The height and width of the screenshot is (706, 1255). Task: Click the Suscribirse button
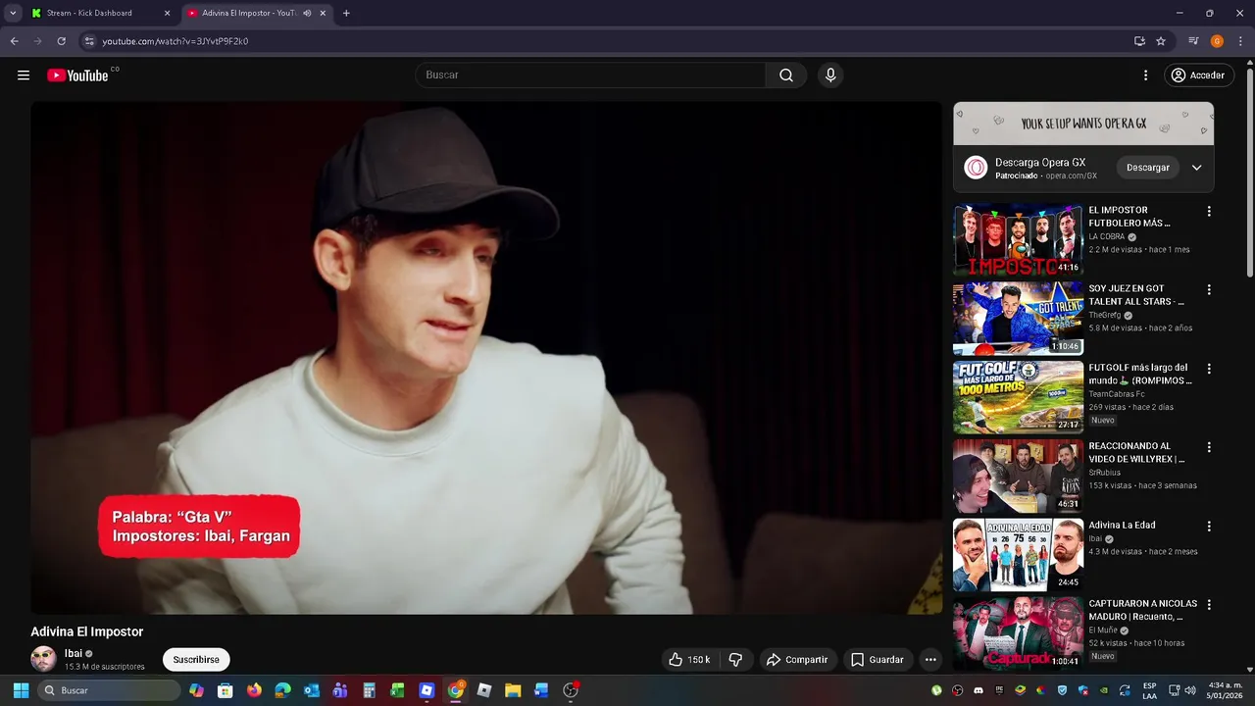196,660
